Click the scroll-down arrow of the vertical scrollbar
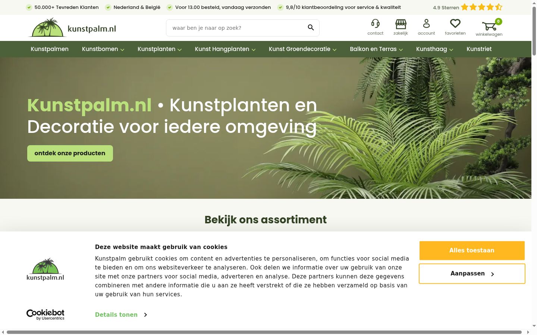Viewport: 537px width, 335px height. click(534, 326)
